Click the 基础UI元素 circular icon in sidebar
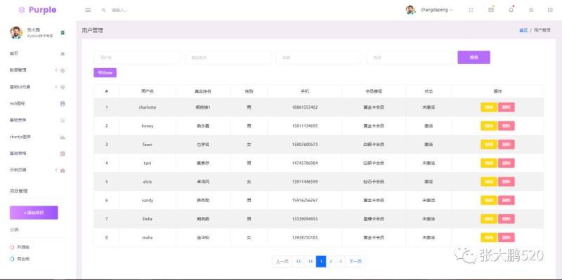The width and height of the screenshot is (562, 280). click(63, 87)
